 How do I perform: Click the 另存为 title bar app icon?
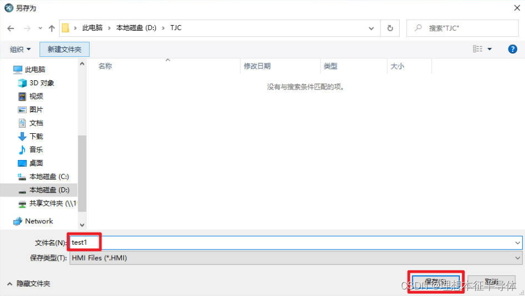click(9, 8)
